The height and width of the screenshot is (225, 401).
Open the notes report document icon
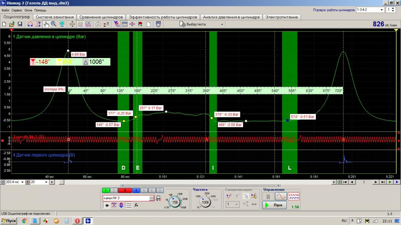click(148, 24)
